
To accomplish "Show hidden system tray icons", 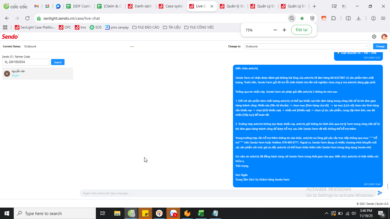I will (327, 213).
